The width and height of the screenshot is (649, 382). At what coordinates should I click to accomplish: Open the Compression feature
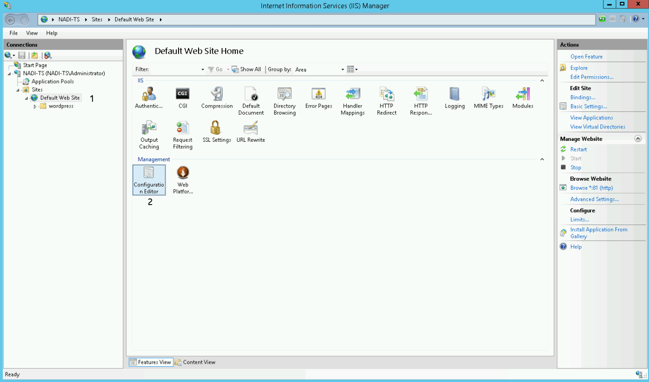click(x=217, y=98)
